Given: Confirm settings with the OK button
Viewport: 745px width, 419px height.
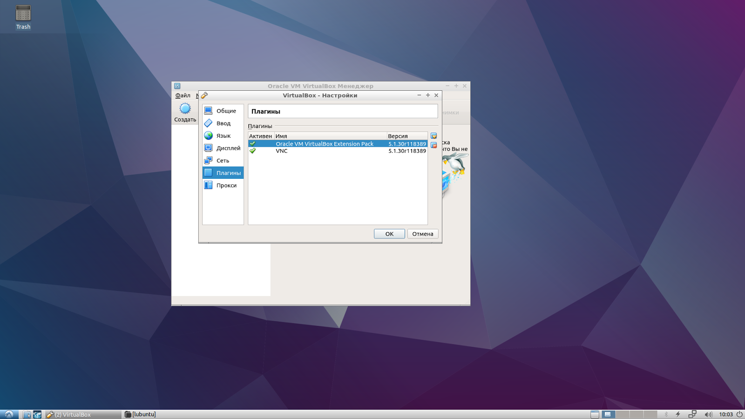Looking at the screenshot, I should pos(389,234).
